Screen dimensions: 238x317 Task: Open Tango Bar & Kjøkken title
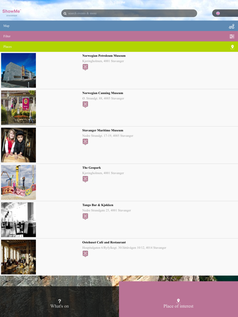point(98,205)
